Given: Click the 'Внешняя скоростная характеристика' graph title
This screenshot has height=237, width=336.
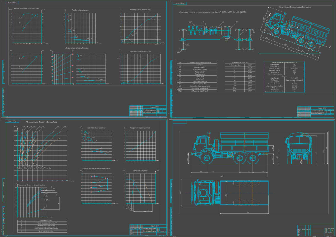Looking at the screenshot, I should coord(26,9).
